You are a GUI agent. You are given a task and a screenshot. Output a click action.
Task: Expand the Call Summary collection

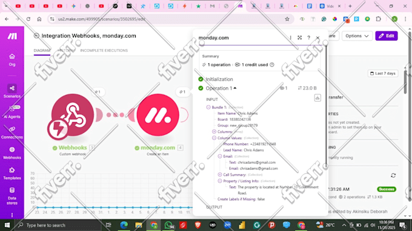220,175
